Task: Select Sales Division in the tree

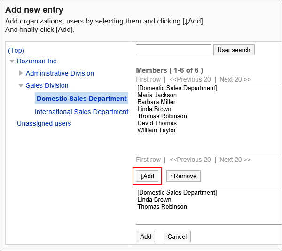Action: pos(47,85)
